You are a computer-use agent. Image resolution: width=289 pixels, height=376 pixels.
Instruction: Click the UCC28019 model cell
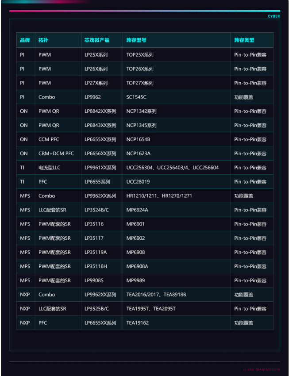click(139, 182)
